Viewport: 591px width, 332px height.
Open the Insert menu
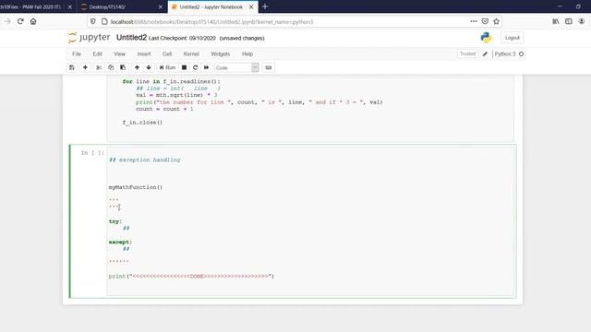pos(144,53)
